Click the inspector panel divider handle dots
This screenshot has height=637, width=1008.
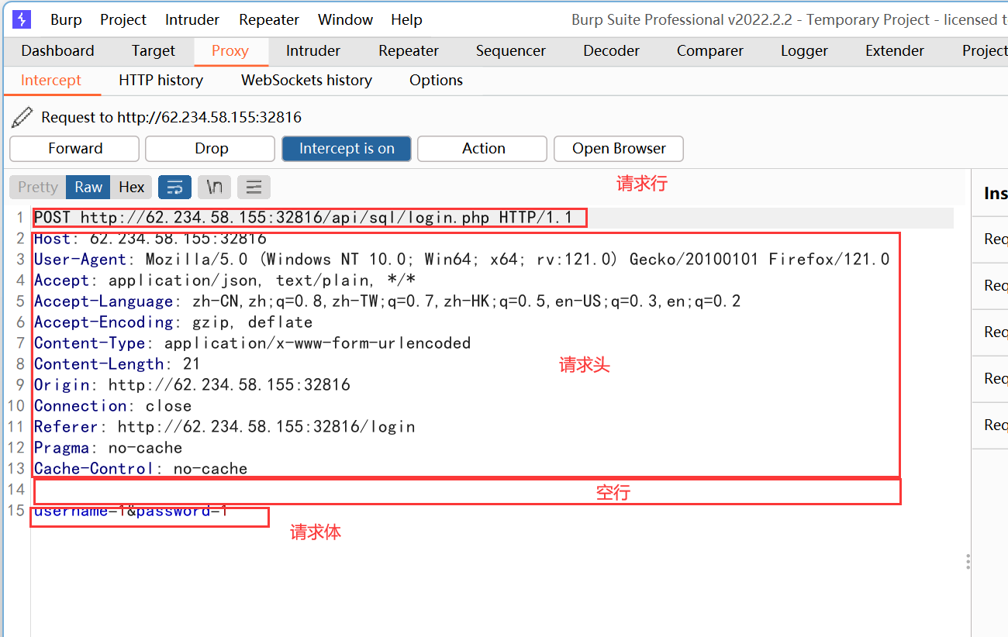tap(968, 562)
